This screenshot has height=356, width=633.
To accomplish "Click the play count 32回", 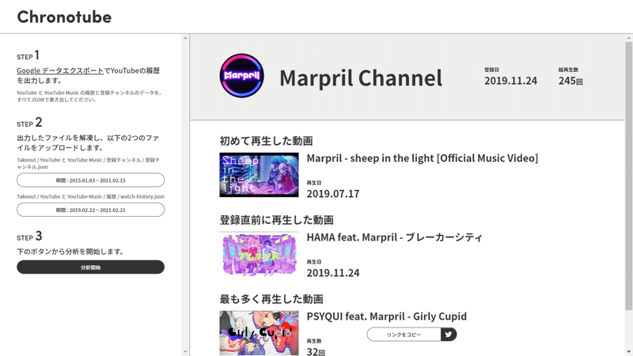I will tap(316, 351).
